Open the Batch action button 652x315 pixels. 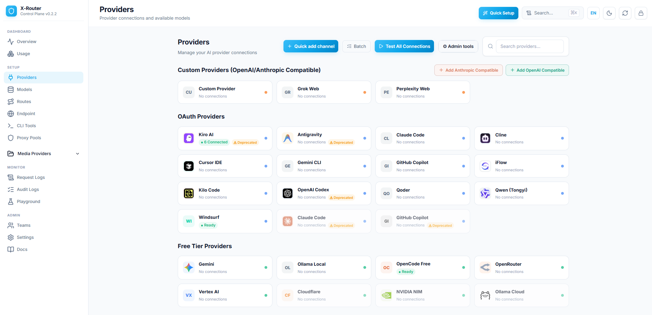tap(356, 46)
